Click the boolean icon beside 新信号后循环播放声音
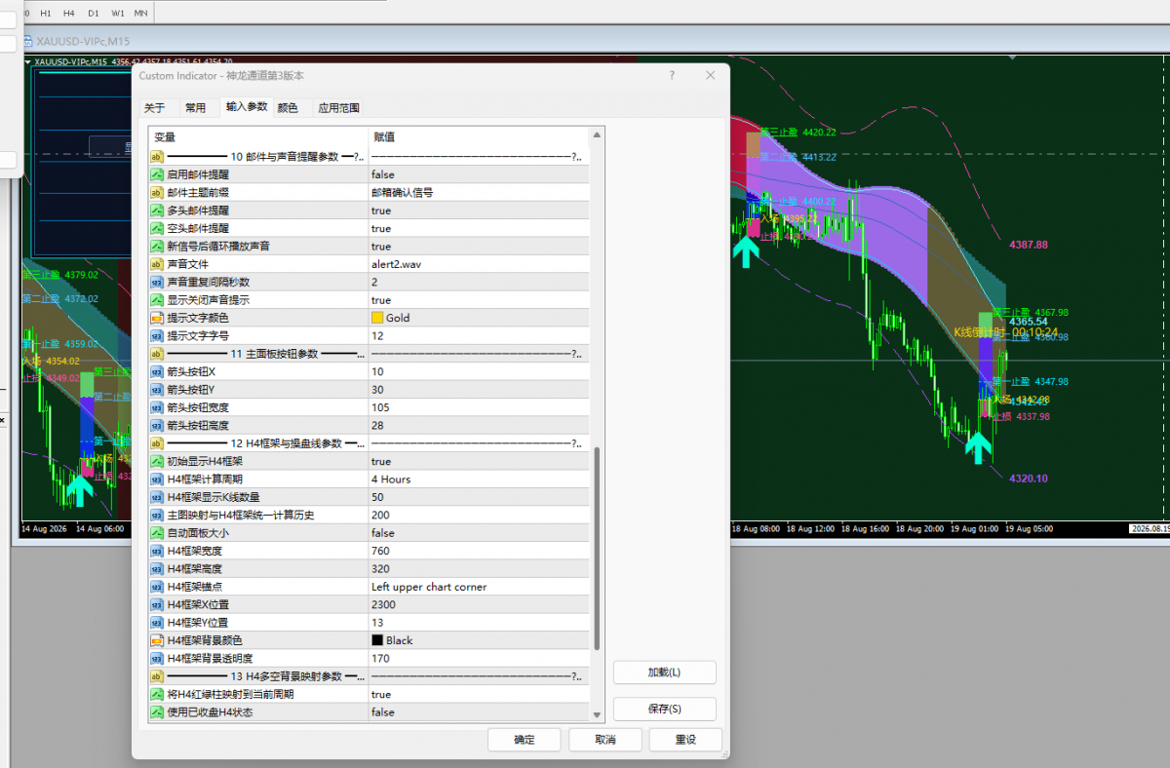Screen dimensions: 1170x768 click(x=157, y=247)
